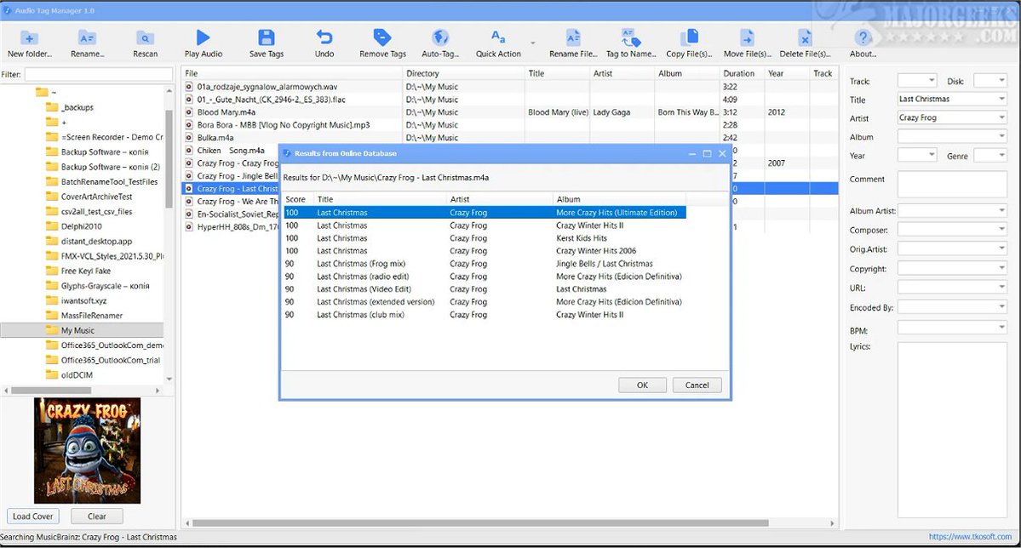Open the Disk dropdown
This screenshot has width=1021, height=548.
tap(1002, 81)
